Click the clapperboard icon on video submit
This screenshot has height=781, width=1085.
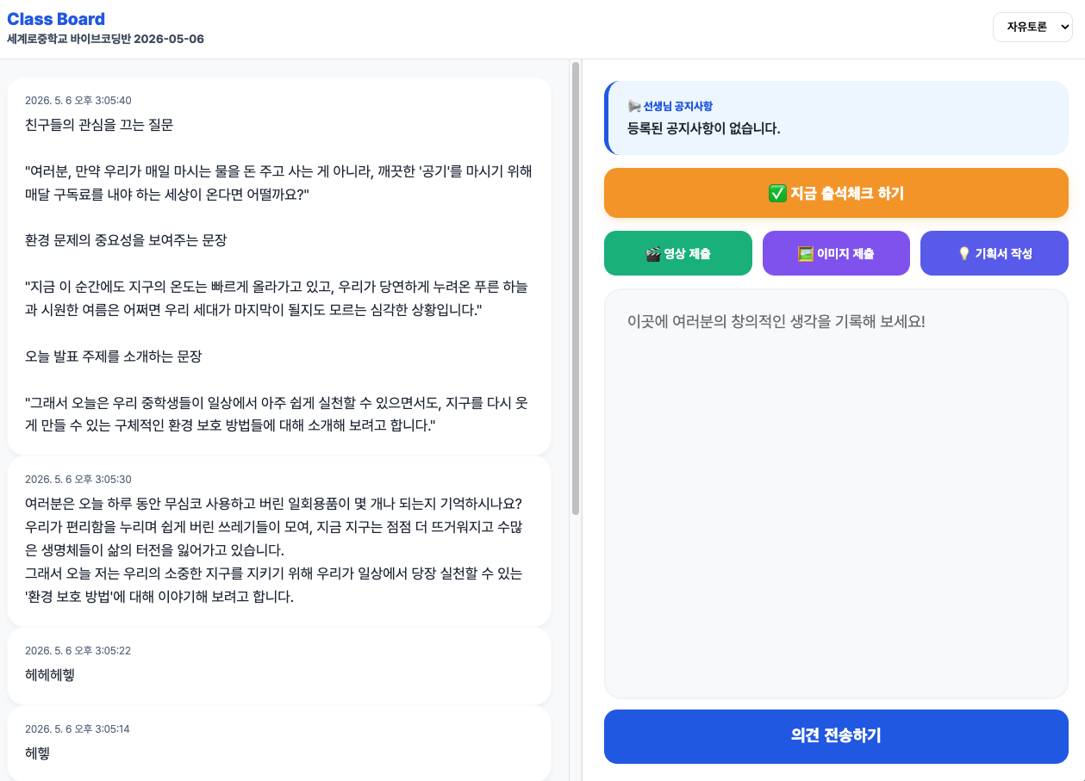[x=653, y=254]
